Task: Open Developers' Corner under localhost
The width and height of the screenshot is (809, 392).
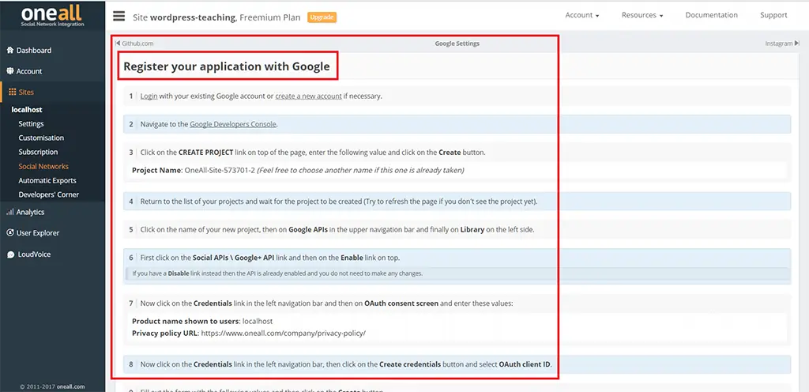Action: (x=48, y=194)
